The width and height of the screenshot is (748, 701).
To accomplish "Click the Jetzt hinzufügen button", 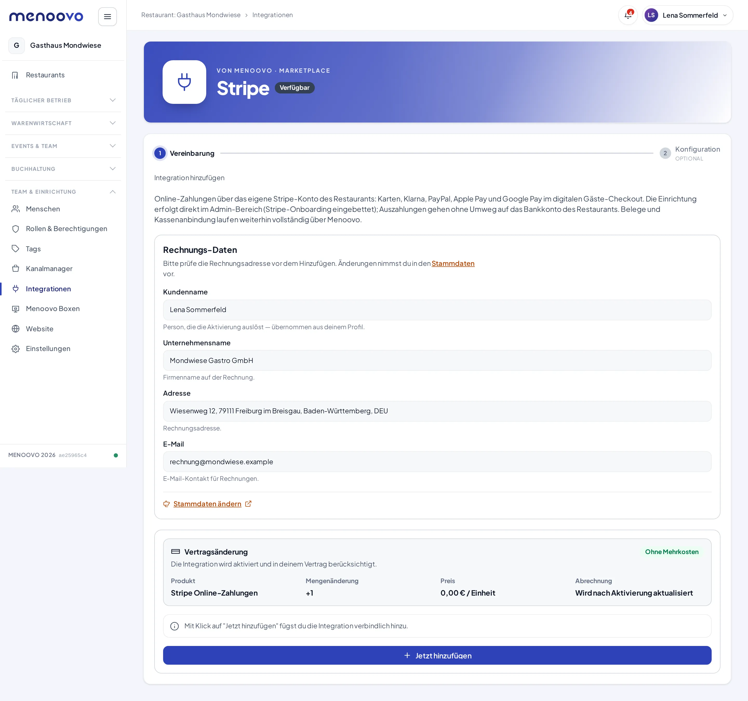I will coord(437,656).
